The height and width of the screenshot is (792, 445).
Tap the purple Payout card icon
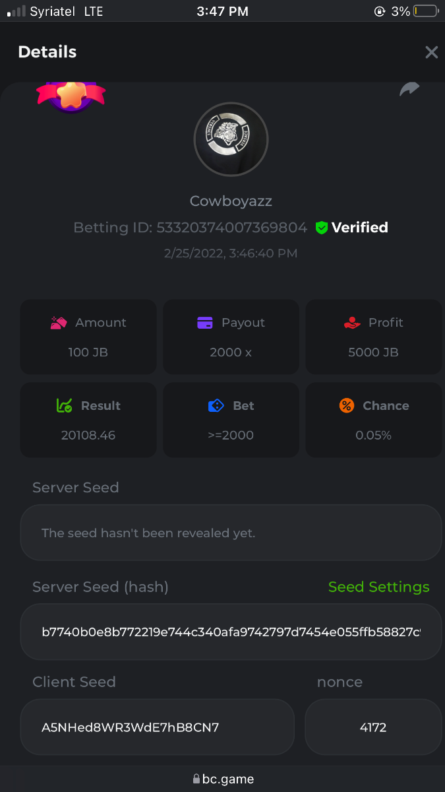205,323
